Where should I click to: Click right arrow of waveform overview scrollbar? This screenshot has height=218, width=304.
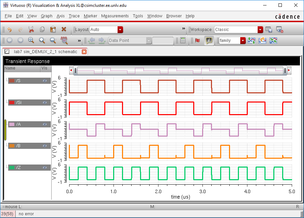[289, 71]
